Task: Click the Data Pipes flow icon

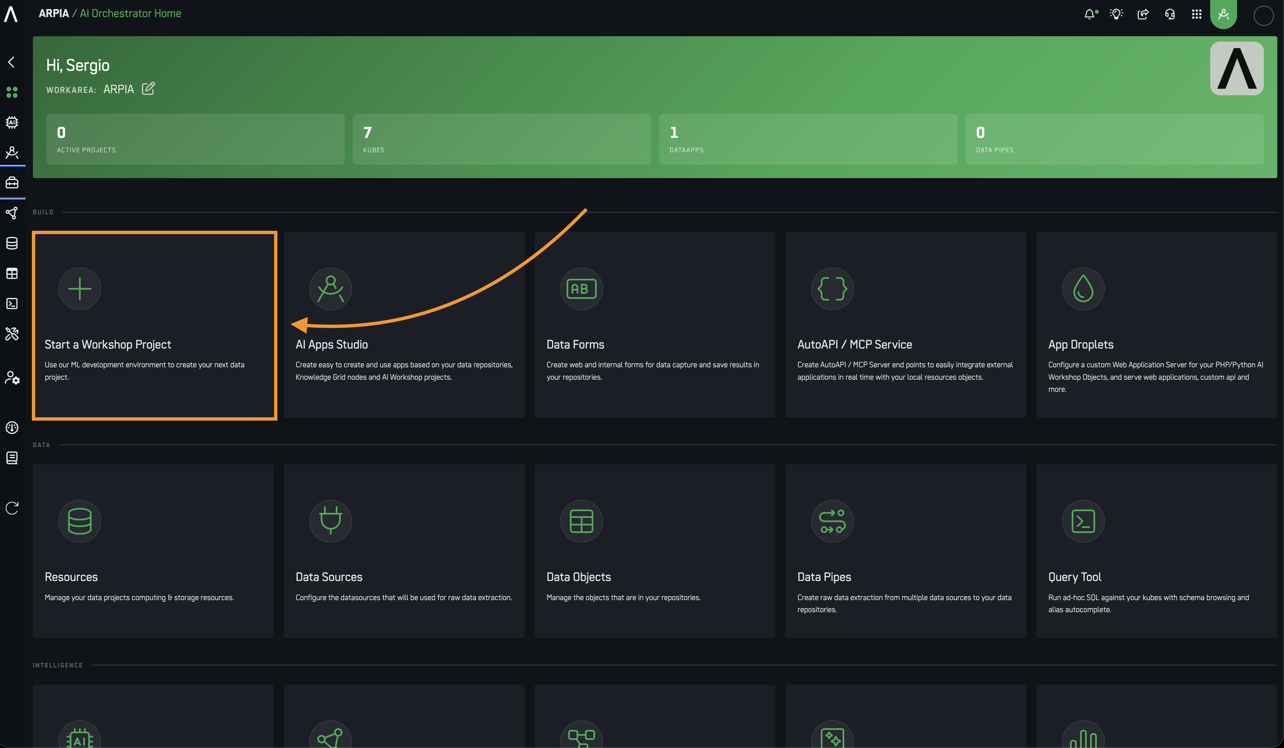Action: point(832,521)
